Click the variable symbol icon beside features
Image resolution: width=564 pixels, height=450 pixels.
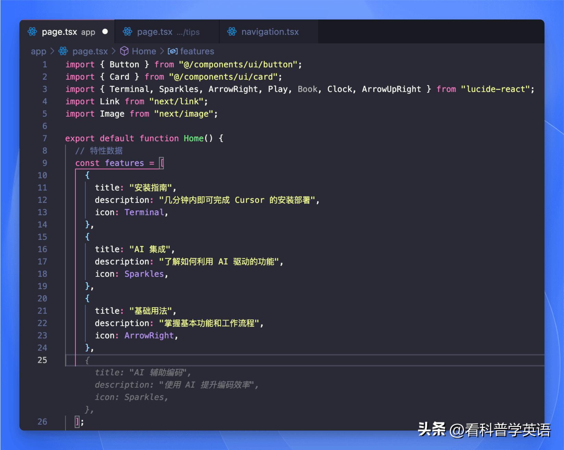click(172, 51)
